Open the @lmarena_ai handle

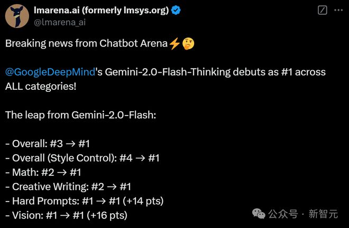(60, 23)
